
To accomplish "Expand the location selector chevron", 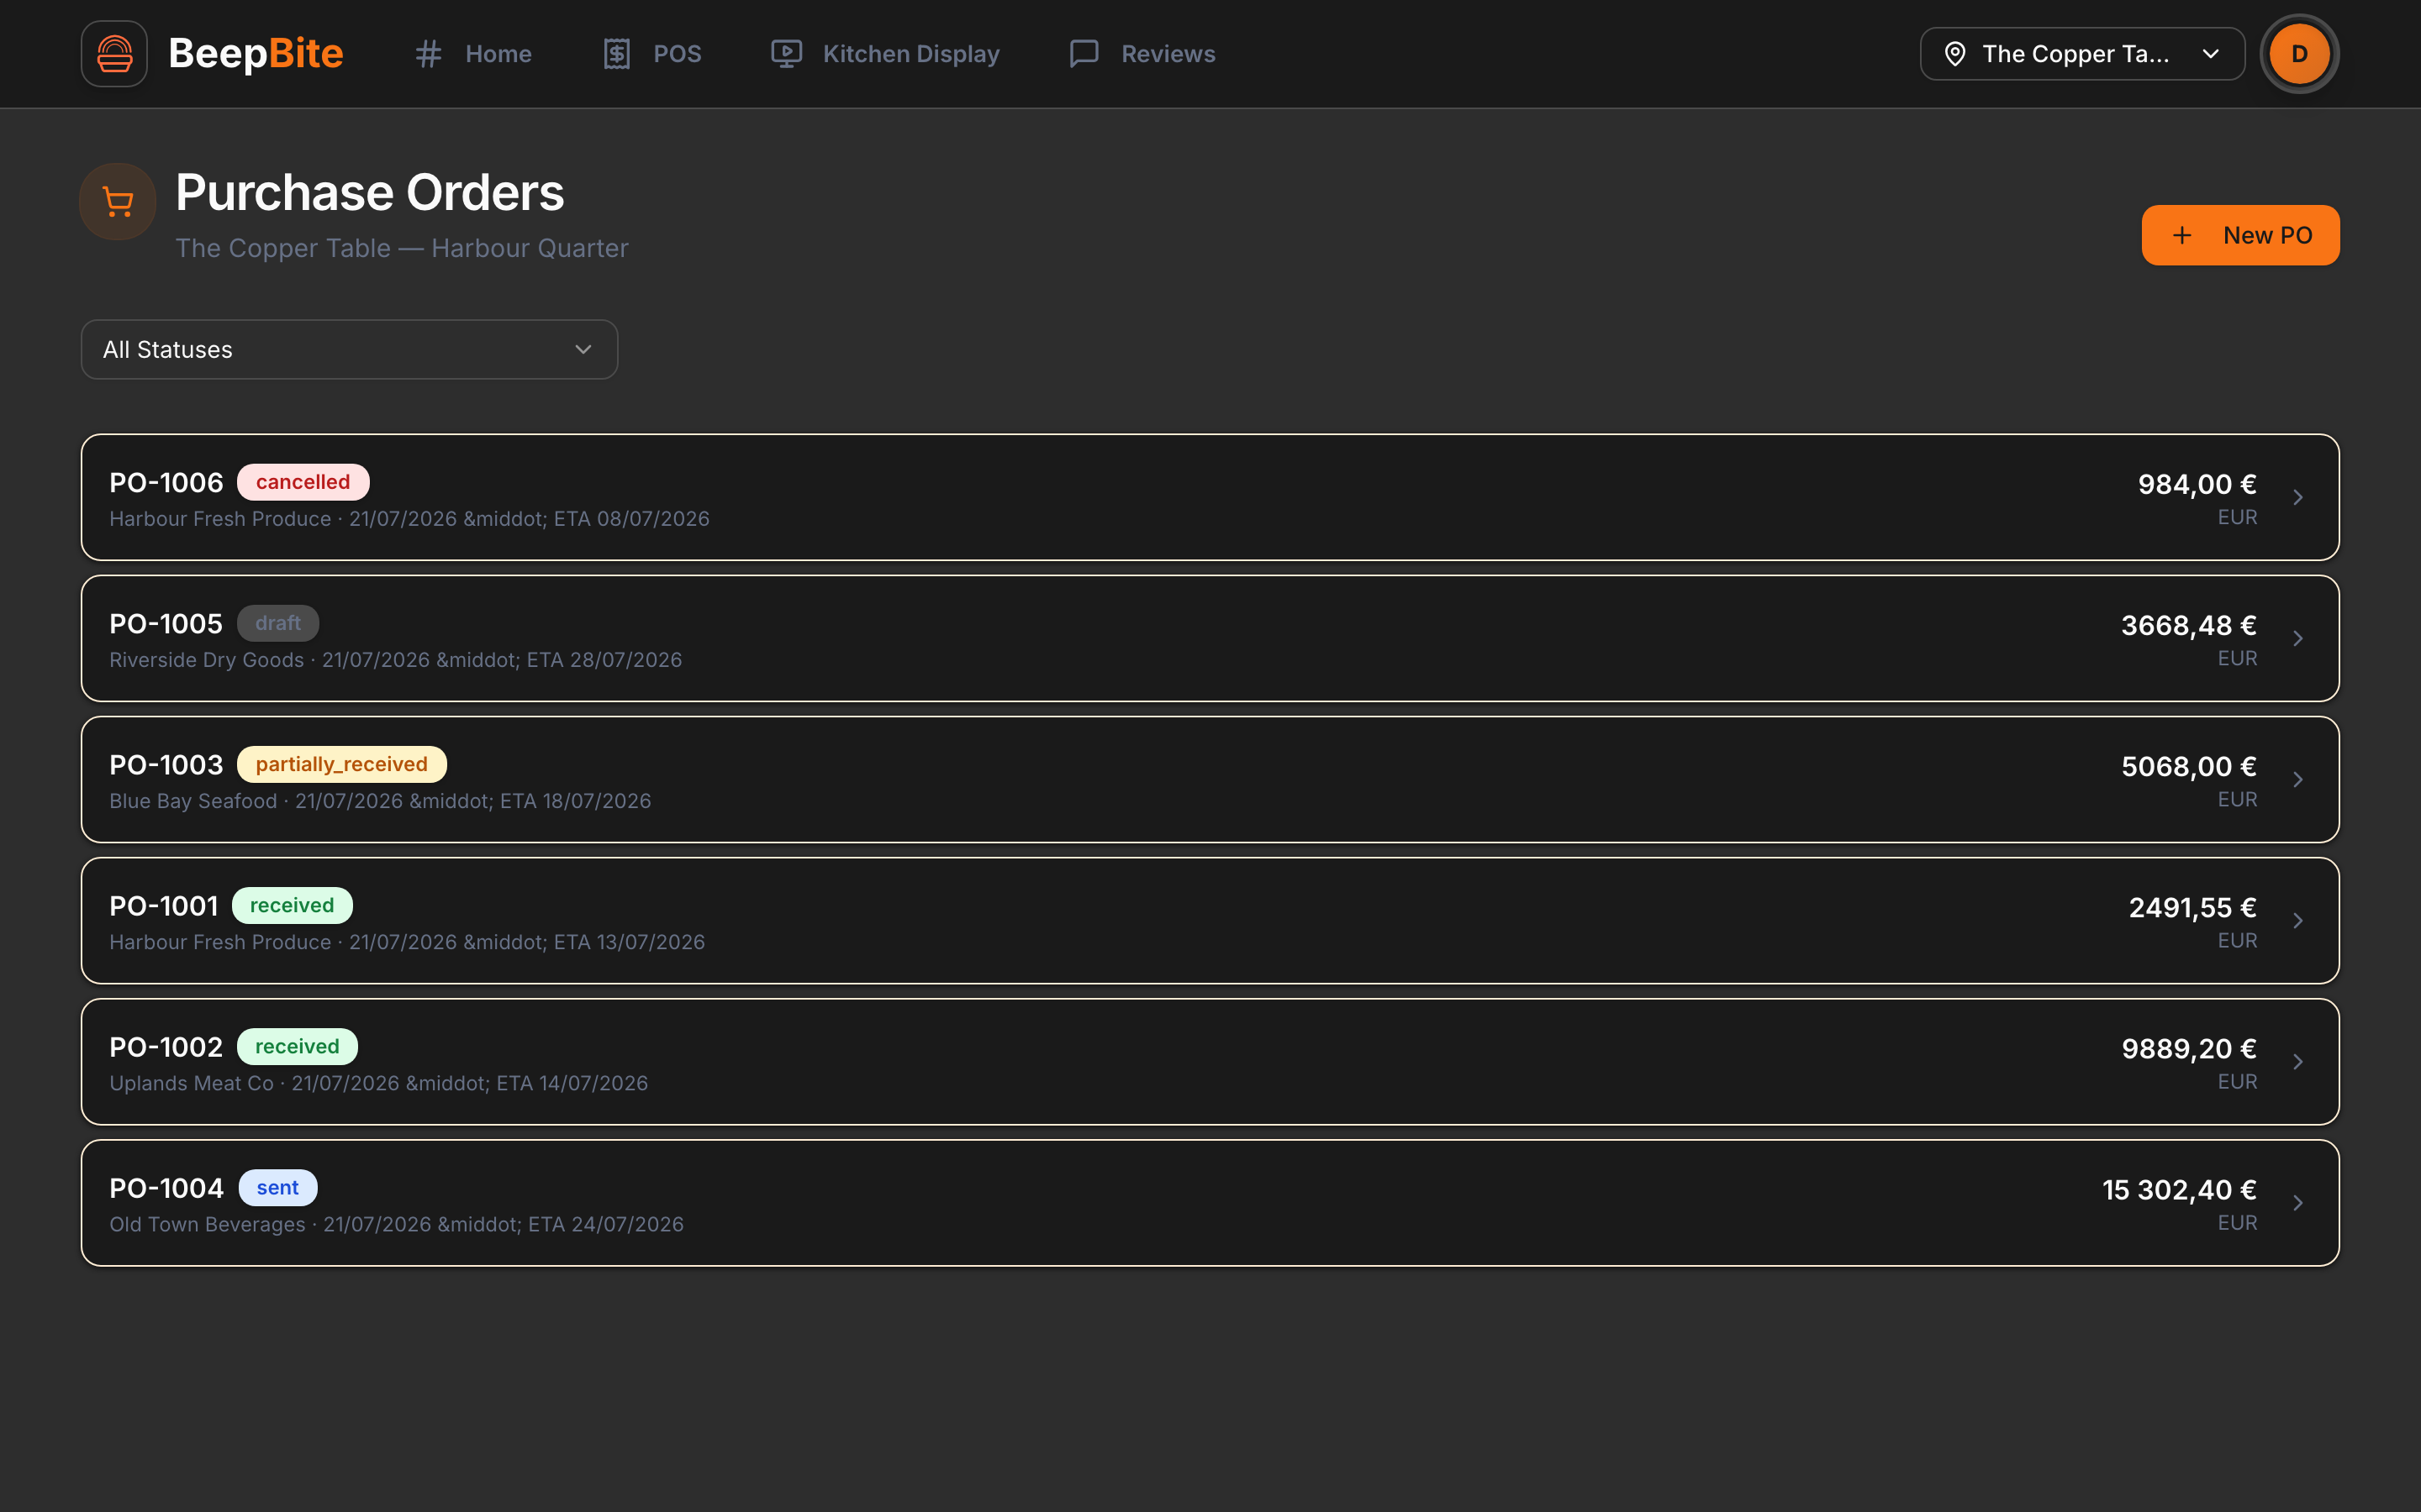I will point(2211,54).
